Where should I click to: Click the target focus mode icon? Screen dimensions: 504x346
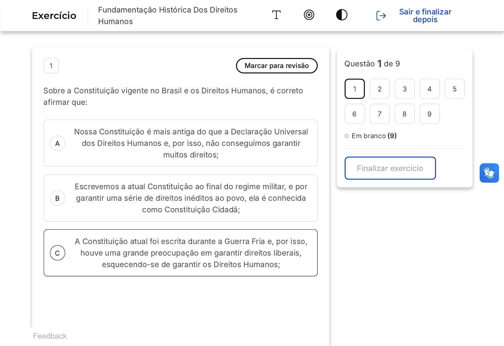click(x=309, y=15)
